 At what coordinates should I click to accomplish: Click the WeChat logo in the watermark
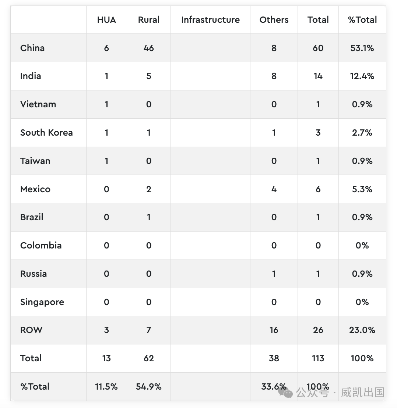pos(285,393)
